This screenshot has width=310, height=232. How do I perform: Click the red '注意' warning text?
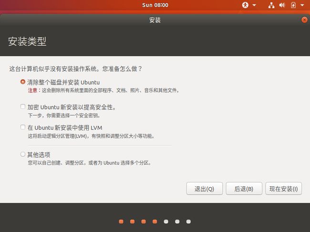[x=32, y=91]
